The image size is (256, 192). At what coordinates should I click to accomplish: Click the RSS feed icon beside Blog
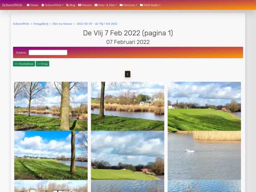point(67,5)
